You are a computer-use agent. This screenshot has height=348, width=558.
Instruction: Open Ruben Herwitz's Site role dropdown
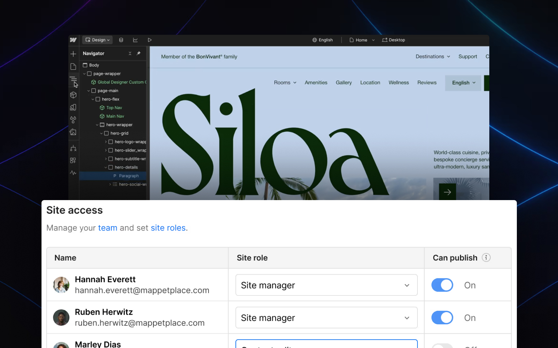point(326,318)
